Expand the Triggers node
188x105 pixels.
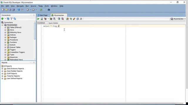pos(5,50)
